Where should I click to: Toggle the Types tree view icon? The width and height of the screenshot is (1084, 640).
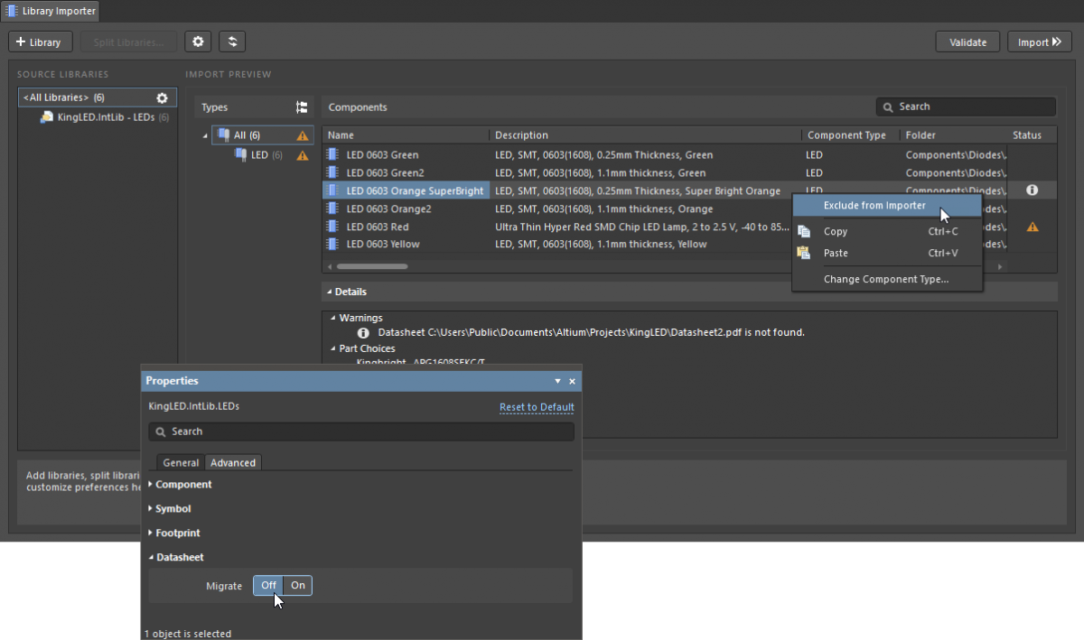click(x=302, y=107)
